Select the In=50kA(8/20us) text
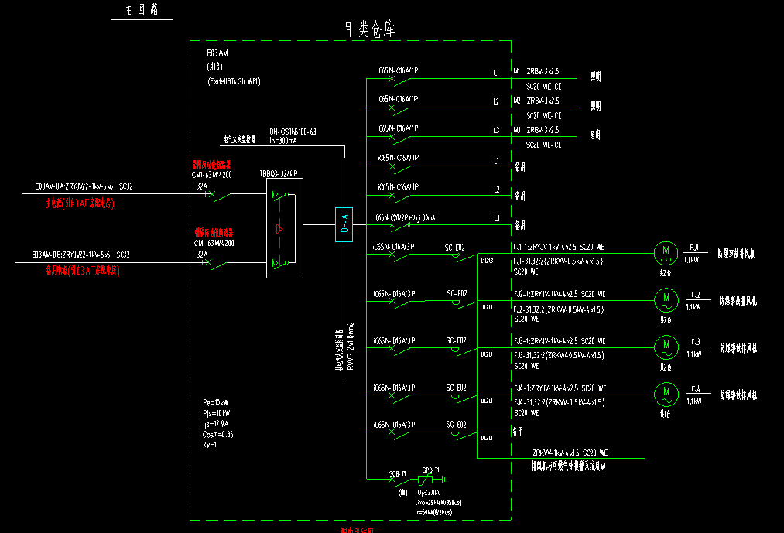Screen dimensions: 784x533 coord(433,512)
